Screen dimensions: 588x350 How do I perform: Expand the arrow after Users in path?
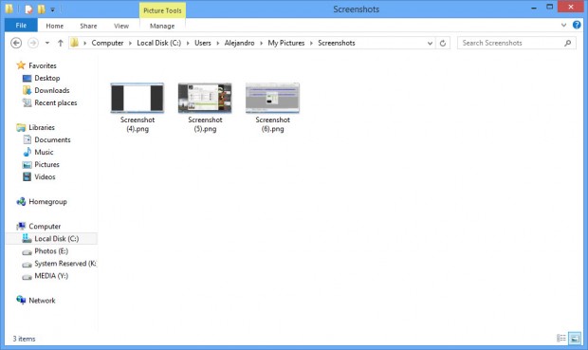218,43
